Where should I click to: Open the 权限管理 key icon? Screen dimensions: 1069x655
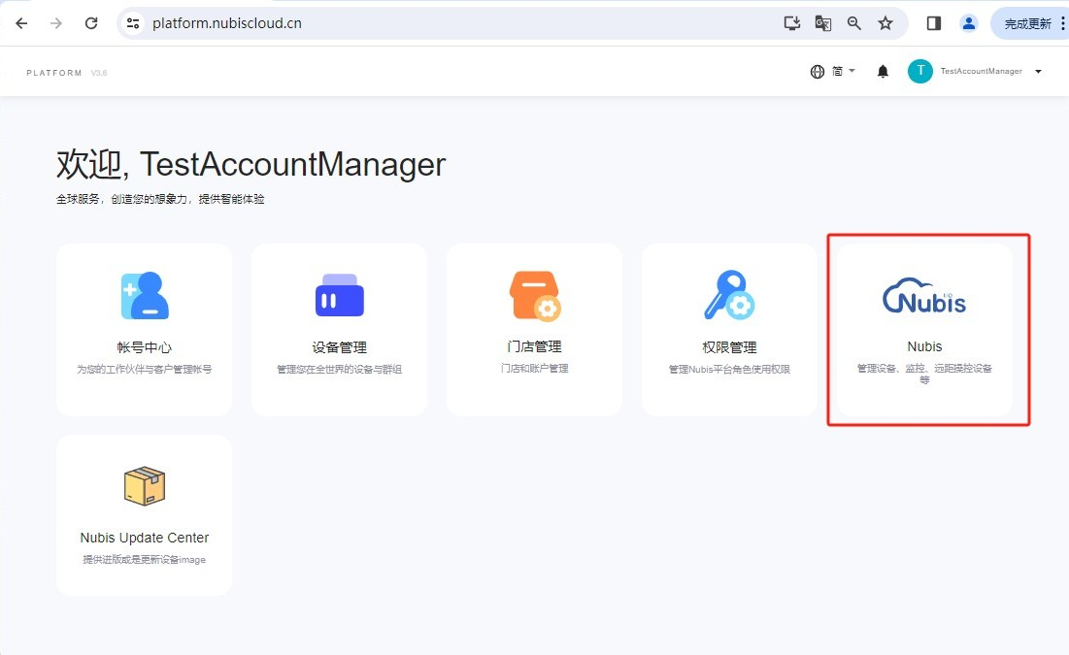click(729, 295)
